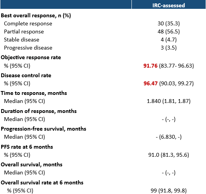This screenshot has width=206, height=194.
Task: Select the PFS rate at 6 months heading
Action: click(x=27, y=147)
